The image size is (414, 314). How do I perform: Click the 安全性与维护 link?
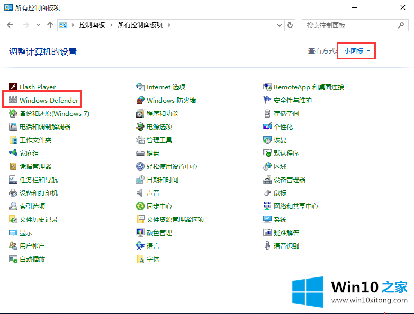(x=293, y=100)
